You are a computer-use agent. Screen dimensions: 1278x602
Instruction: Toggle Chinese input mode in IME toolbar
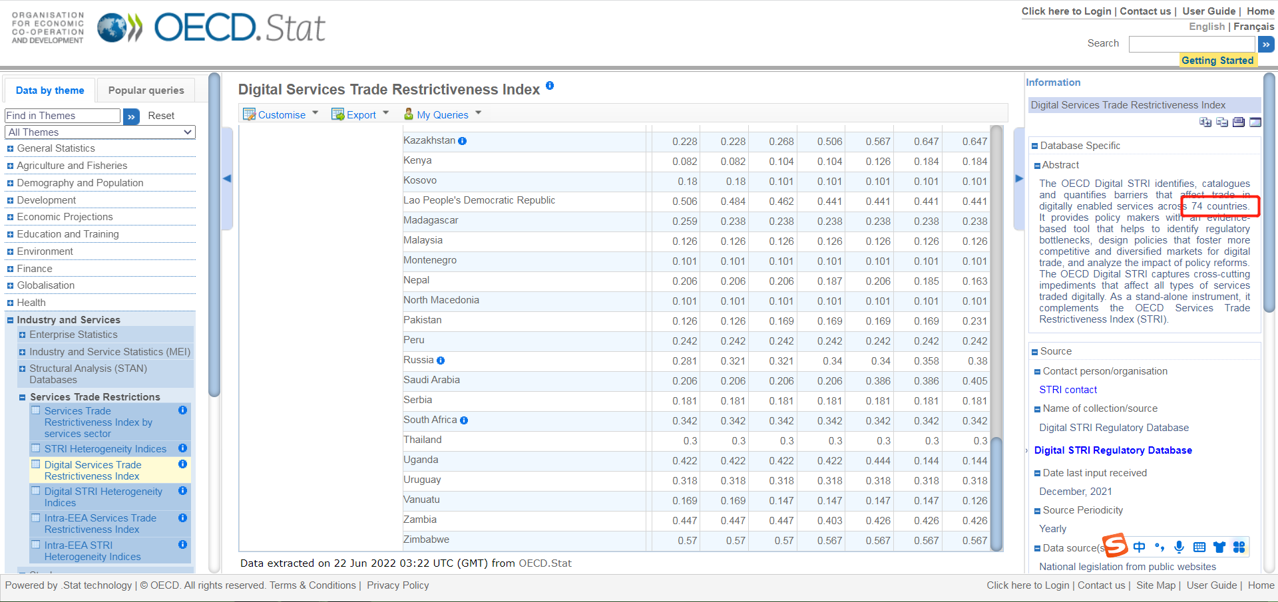click(1139, 547)
